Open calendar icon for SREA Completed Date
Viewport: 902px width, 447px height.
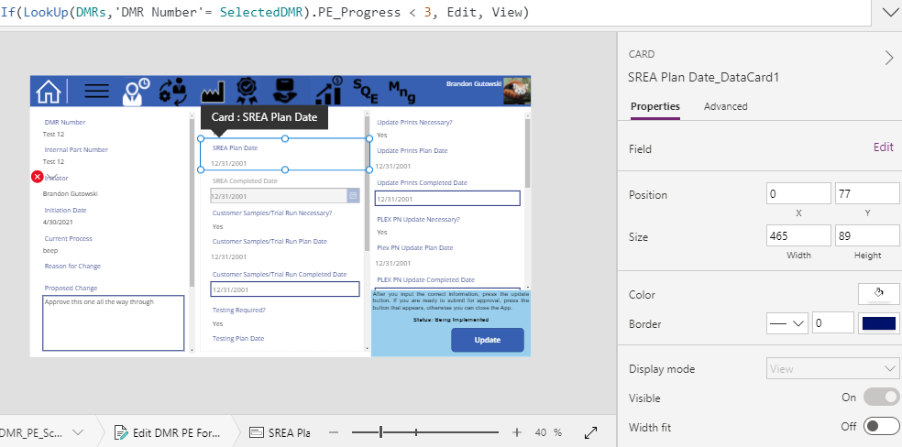coord(353,196)
